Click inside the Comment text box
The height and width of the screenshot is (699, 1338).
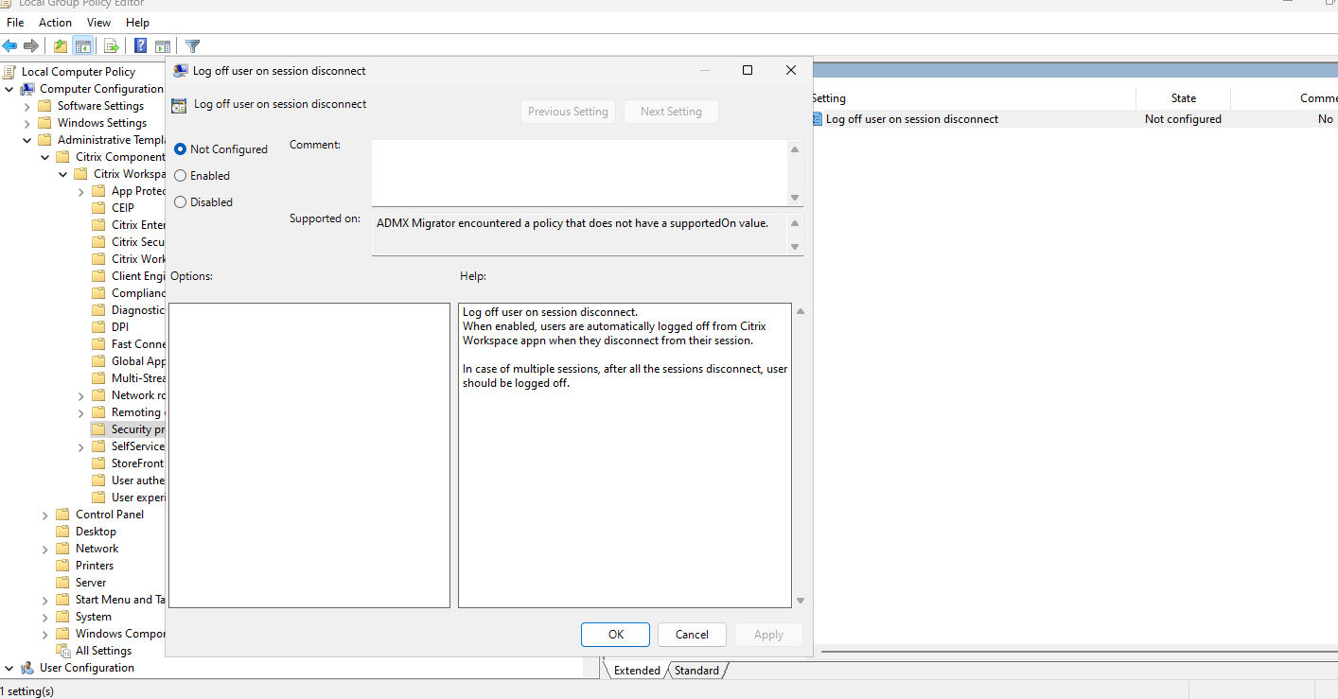pos(579,170)
